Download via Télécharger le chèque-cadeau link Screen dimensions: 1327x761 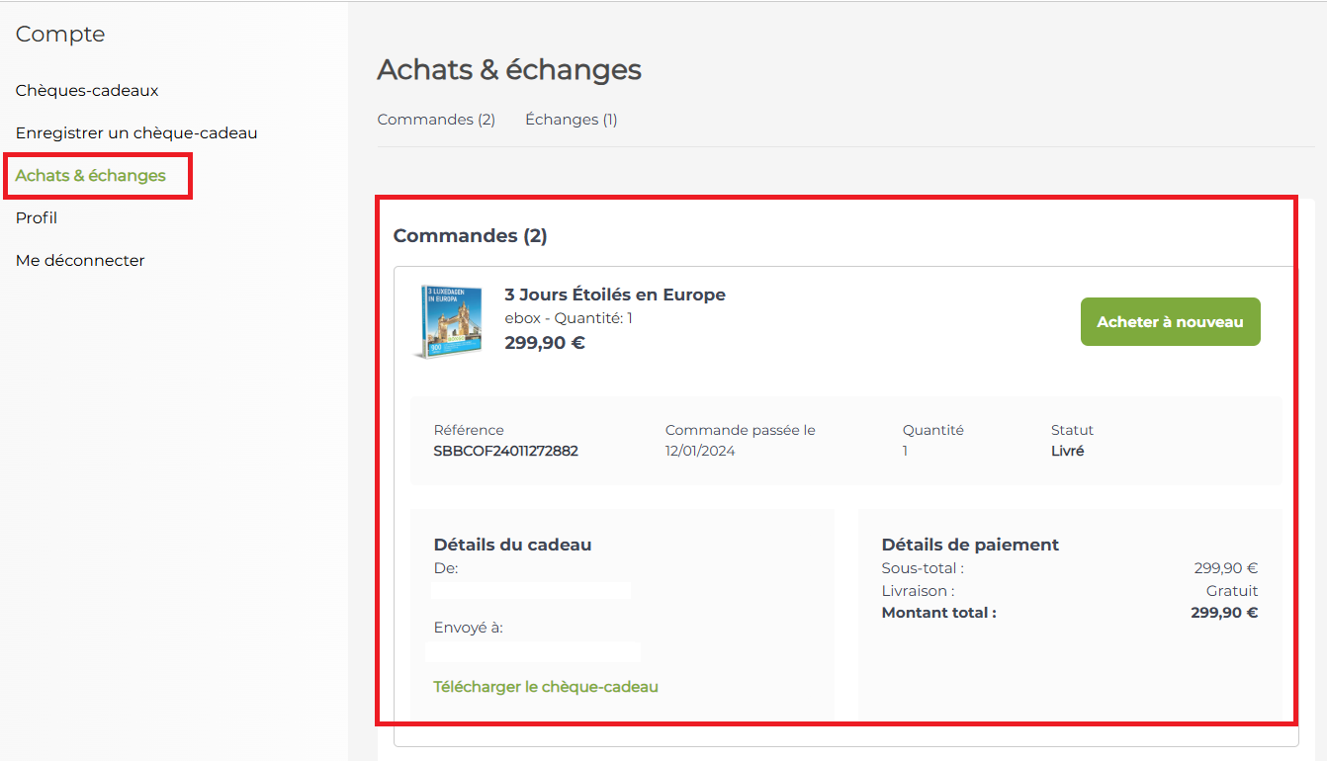coord(546,686)
